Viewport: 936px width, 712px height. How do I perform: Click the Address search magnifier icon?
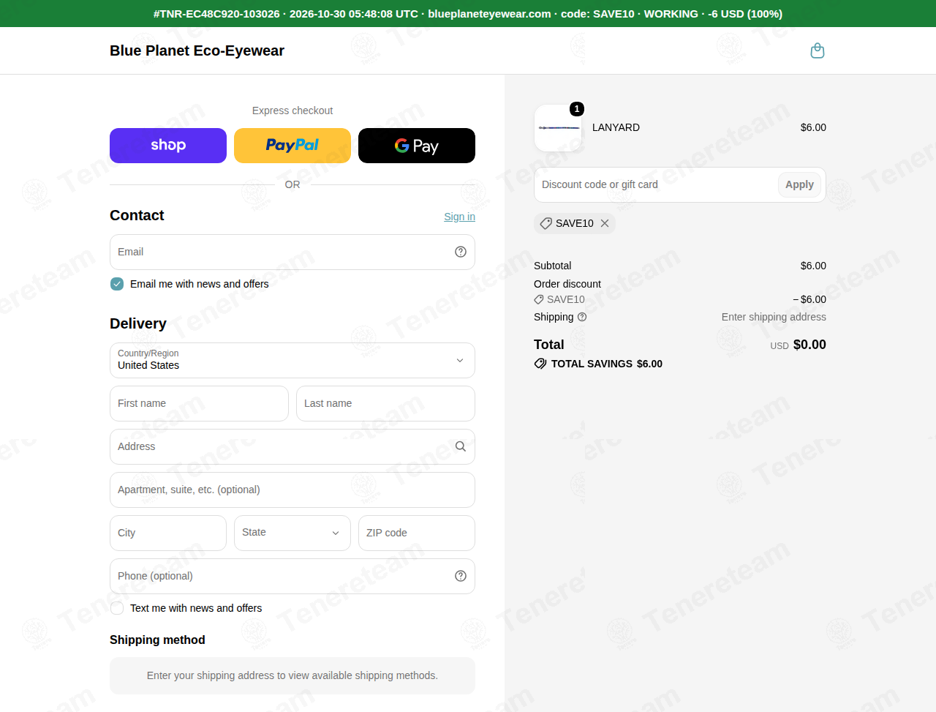pyautogui.click(x=461, y=446)
